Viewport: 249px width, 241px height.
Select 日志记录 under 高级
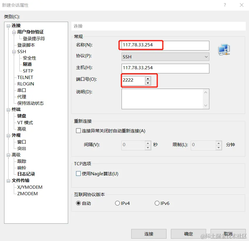click(26, 174)
